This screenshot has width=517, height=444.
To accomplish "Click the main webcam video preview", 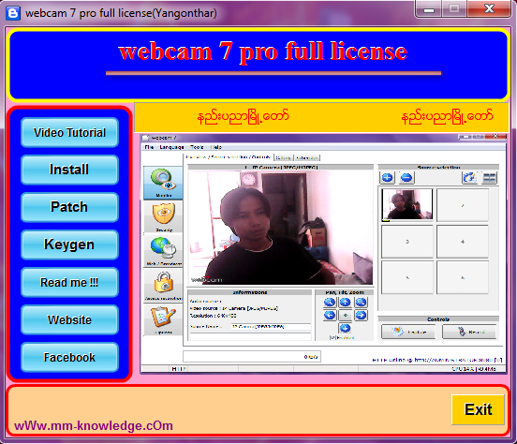I will coord(281,228).
